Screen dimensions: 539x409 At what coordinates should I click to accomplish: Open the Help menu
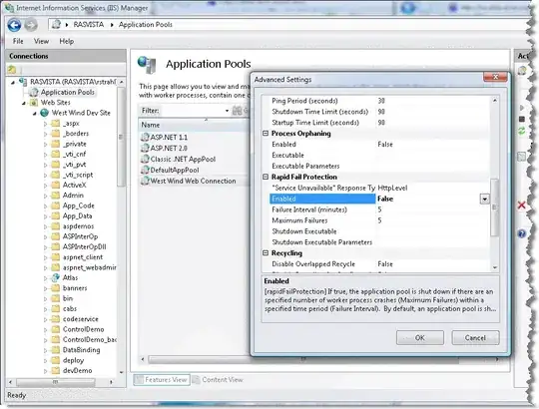tap(66, 41)
